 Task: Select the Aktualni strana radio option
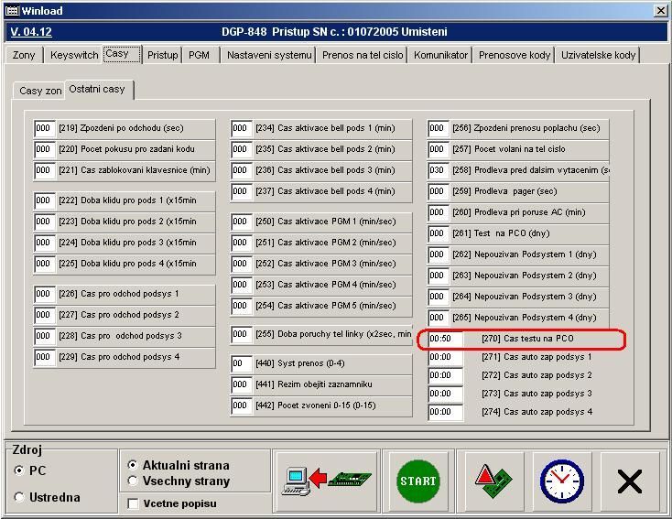tap(134, 465)
